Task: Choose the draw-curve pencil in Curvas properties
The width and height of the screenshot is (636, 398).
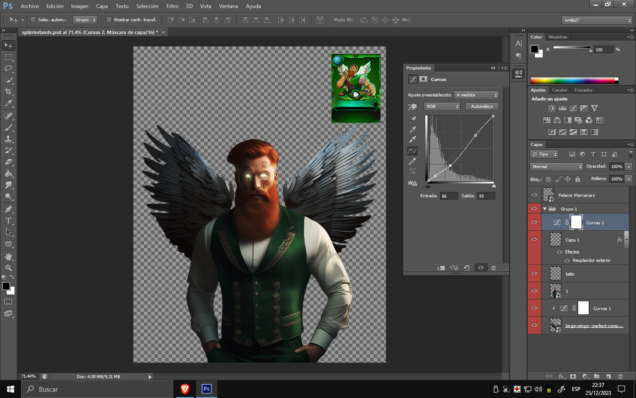Action: pos(412,161)
